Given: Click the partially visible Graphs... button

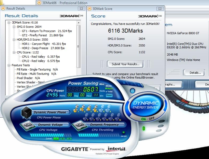Looking at the screenshot, I should (173, 84).
